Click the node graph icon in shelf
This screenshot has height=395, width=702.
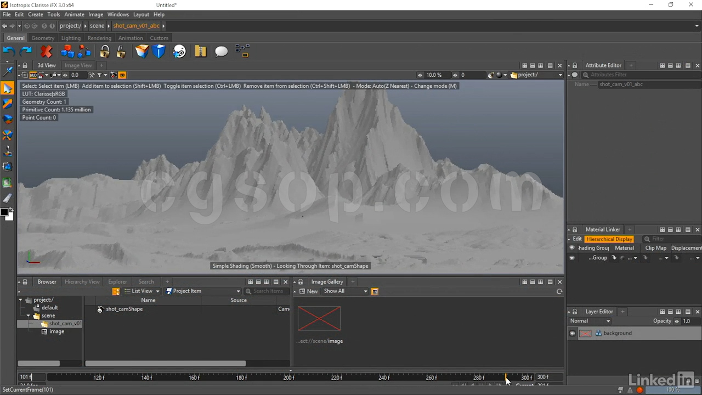point(242,52)
